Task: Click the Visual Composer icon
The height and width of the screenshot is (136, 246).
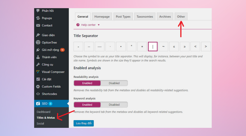Action: click(38, 72)
